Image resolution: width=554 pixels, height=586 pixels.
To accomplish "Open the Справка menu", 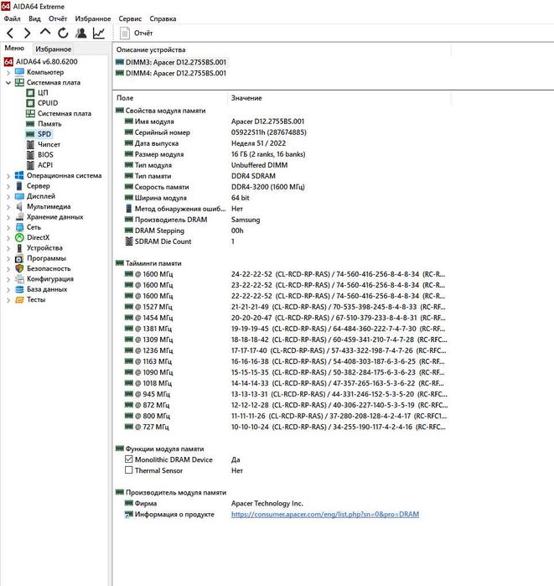I will point(163,18).
